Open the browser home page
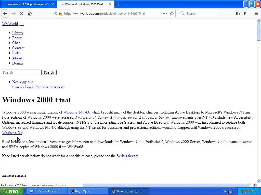The image size is (261, 195). [30, 14]
